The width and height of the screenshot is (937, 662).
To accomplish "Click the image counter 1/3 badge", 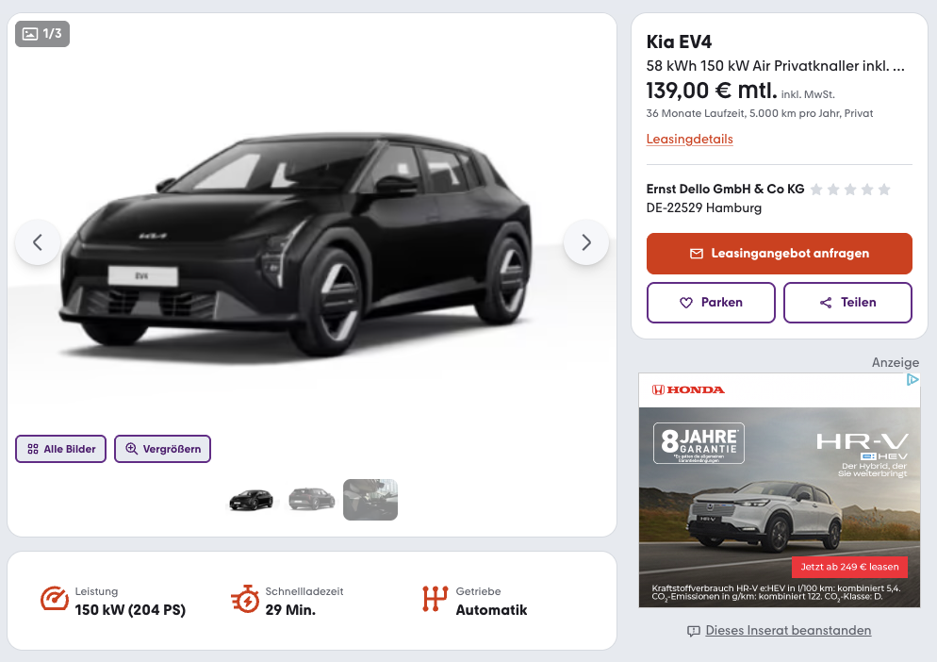I will (x=42, y=34).
